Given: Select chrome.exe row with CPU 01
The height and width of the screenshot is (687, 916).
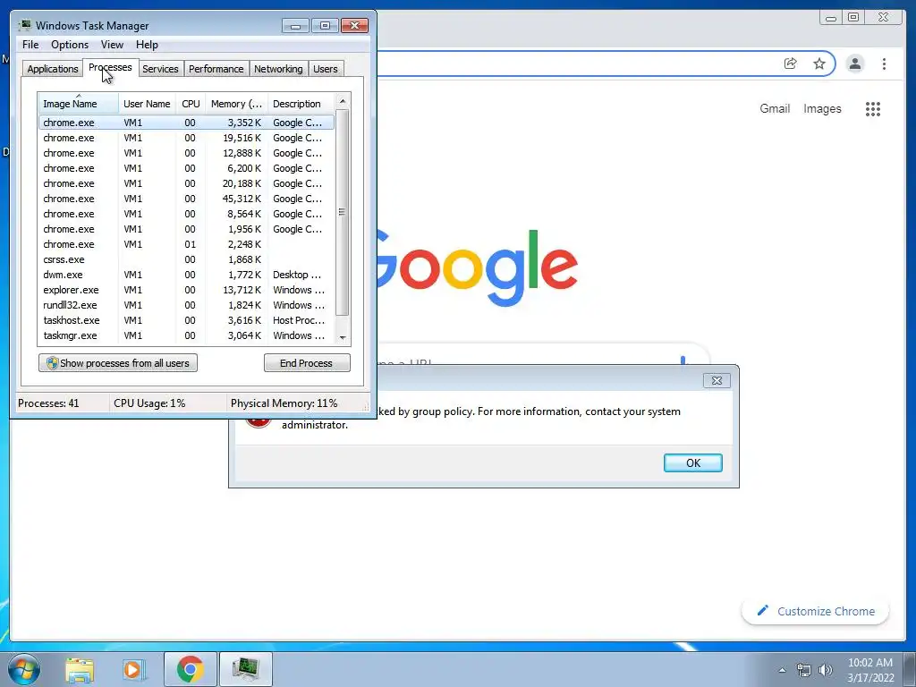Looking at the screenshot, I should (x=187, y=244).
